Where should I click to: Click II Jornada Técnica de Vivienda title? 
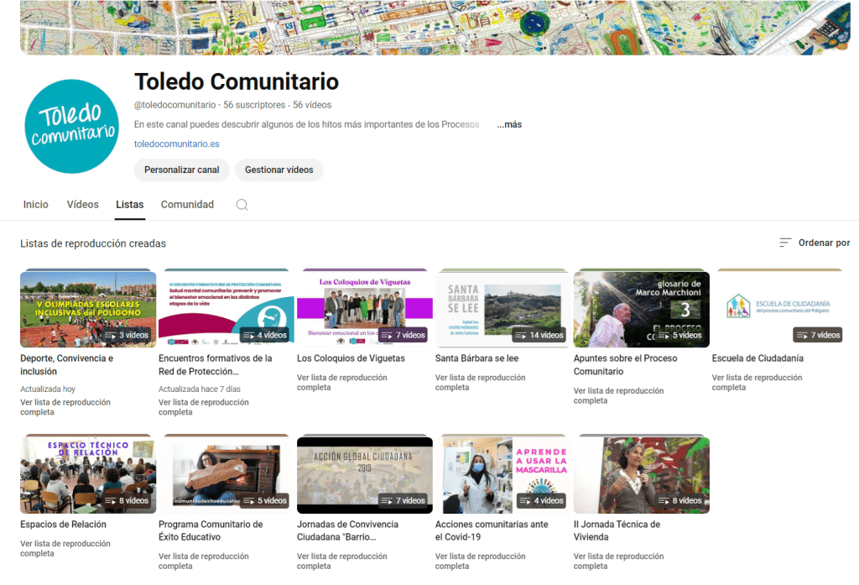pos(617,530)
